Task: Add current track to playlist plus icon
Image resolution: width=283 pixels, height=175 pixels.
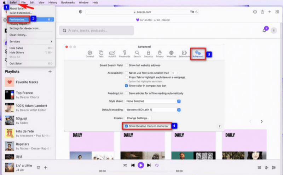Action: click(x=46, y=168)
